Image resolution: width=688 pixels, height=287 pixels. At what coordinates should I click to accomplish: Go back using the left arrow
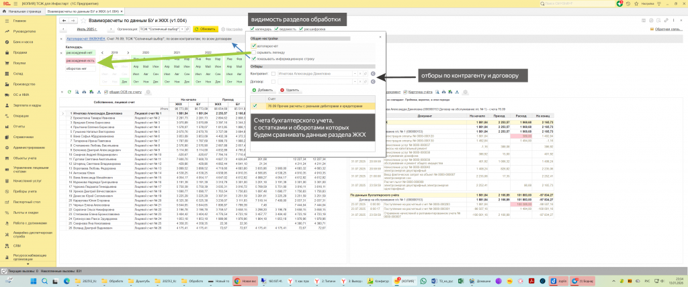coord(65,21)
